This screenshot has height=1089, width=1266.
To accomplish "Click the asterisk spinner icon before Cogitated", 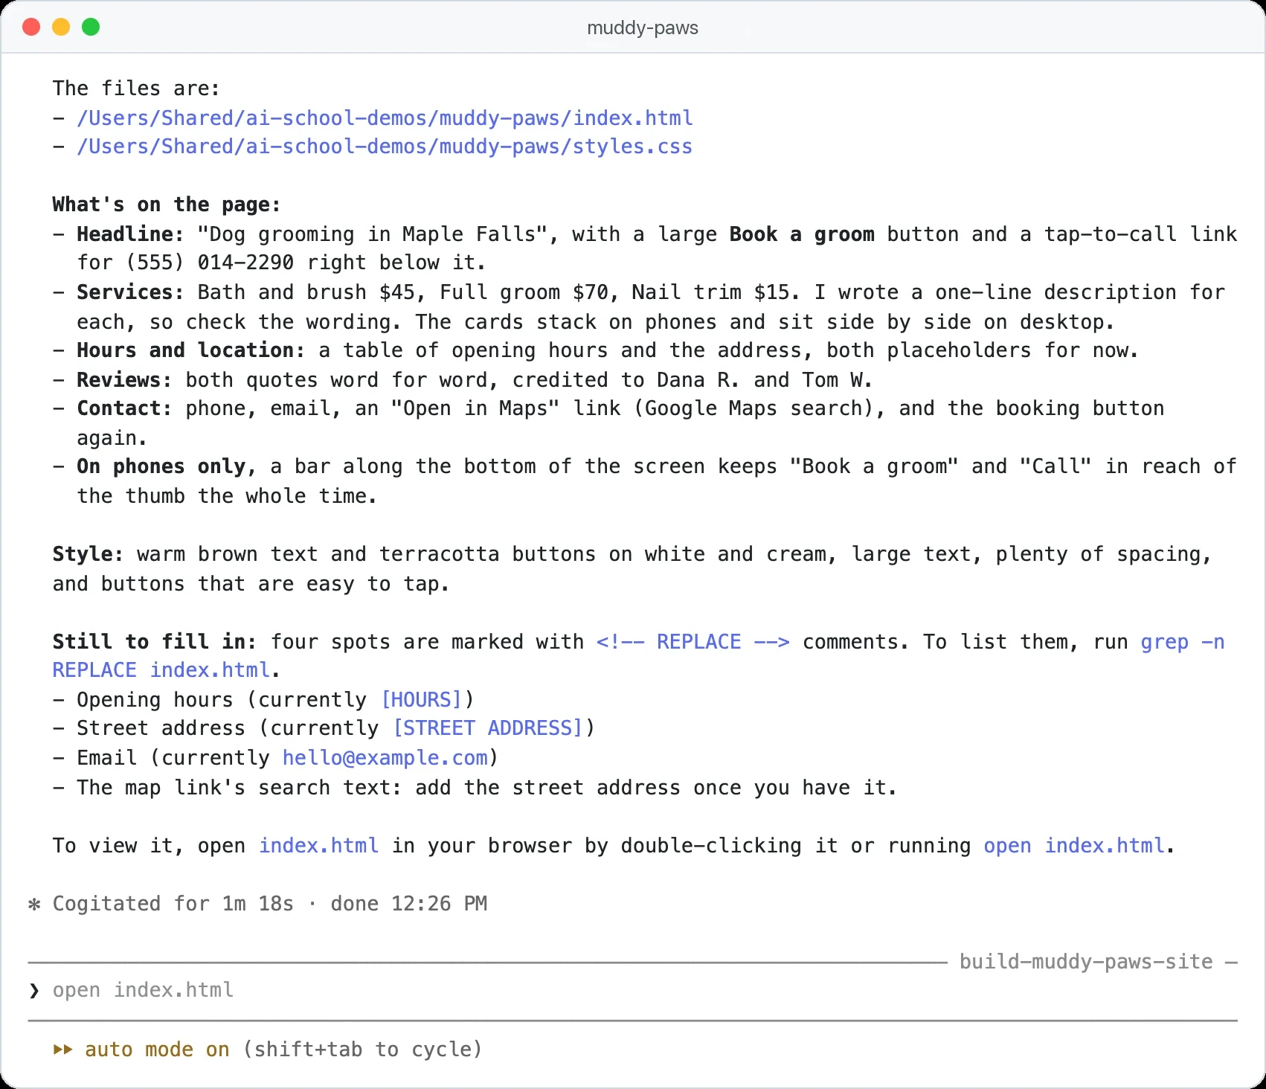I will point(34,904).
